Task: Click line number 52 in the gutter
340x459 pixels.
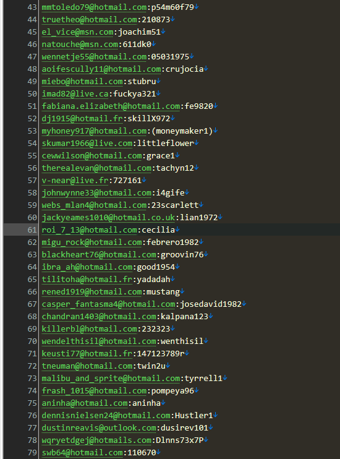Action: 32,119
